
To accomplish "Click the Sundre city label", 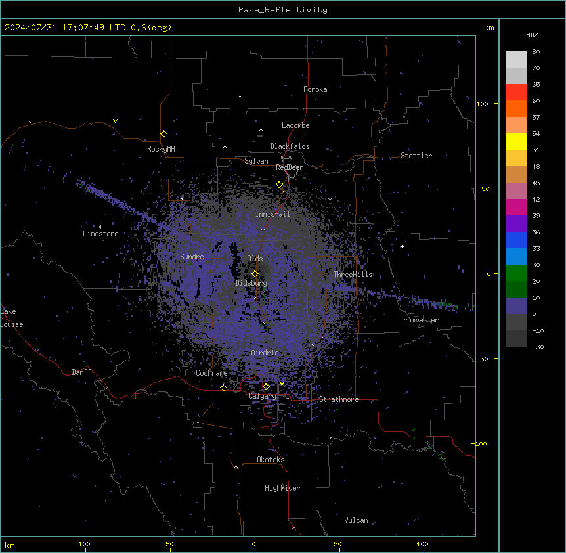I will pyautogui.click(x=192, y=257).
